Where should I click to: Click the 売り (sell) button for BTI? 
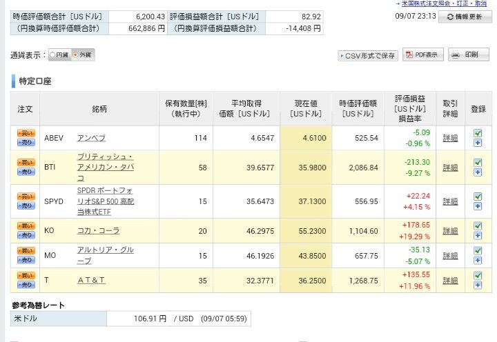26,172
